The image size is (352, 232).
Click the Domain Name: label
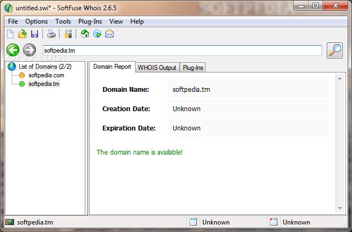[x=126, y=90]
